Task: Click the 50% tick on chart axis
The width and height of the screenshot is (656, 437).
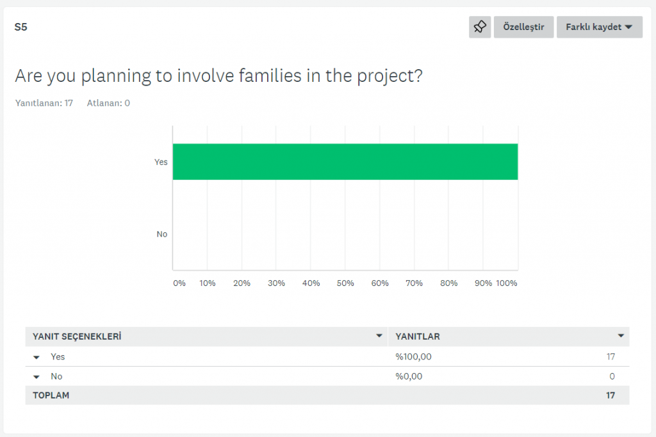Action: [x=345, y=283]
